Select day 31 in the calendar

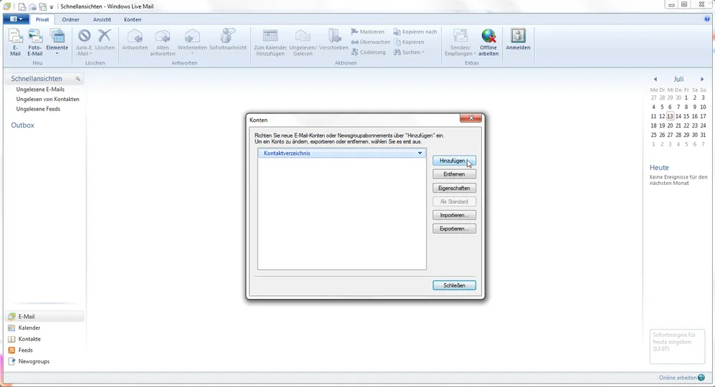point(703,135)
